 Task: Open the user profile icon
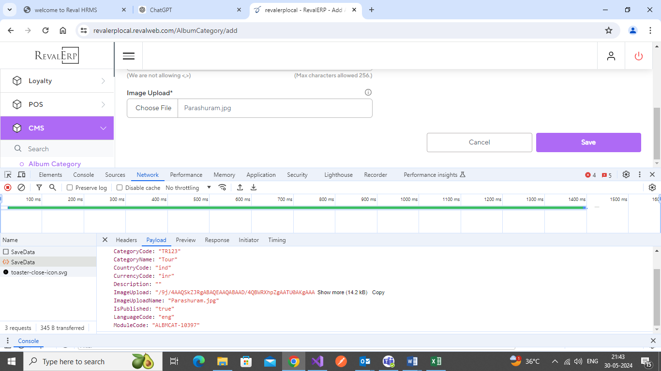pyautogui.click(x=611, y=56)
